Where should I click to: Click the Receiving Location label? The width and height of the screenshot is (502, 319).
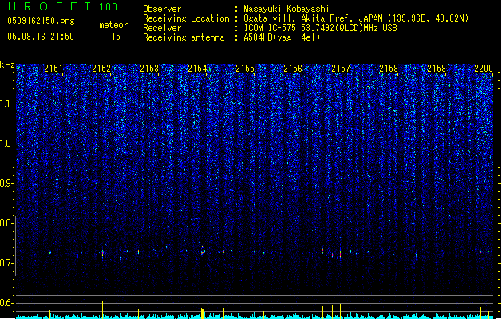click(x=186, y=18)
